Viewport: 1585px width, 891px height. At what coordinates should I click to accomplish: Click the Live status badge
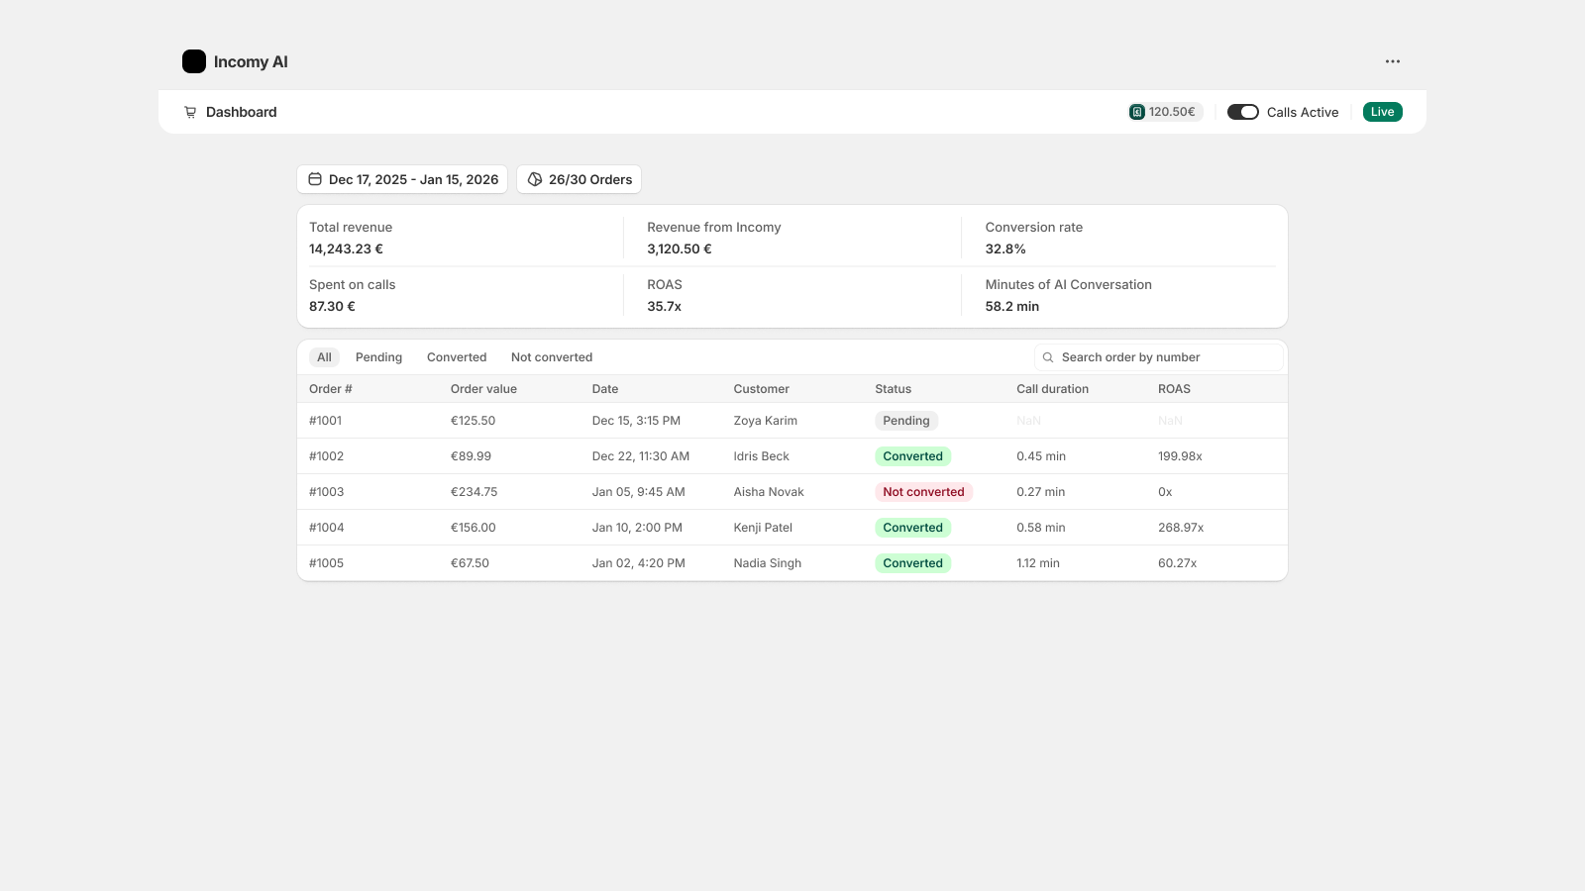[x=1382, y=112]
